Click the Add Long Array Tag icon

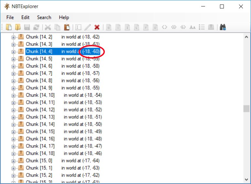tap(183, 27)
